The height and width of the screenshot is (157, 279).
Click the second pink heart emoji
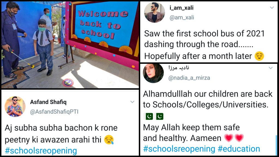(x=239, y=138)
